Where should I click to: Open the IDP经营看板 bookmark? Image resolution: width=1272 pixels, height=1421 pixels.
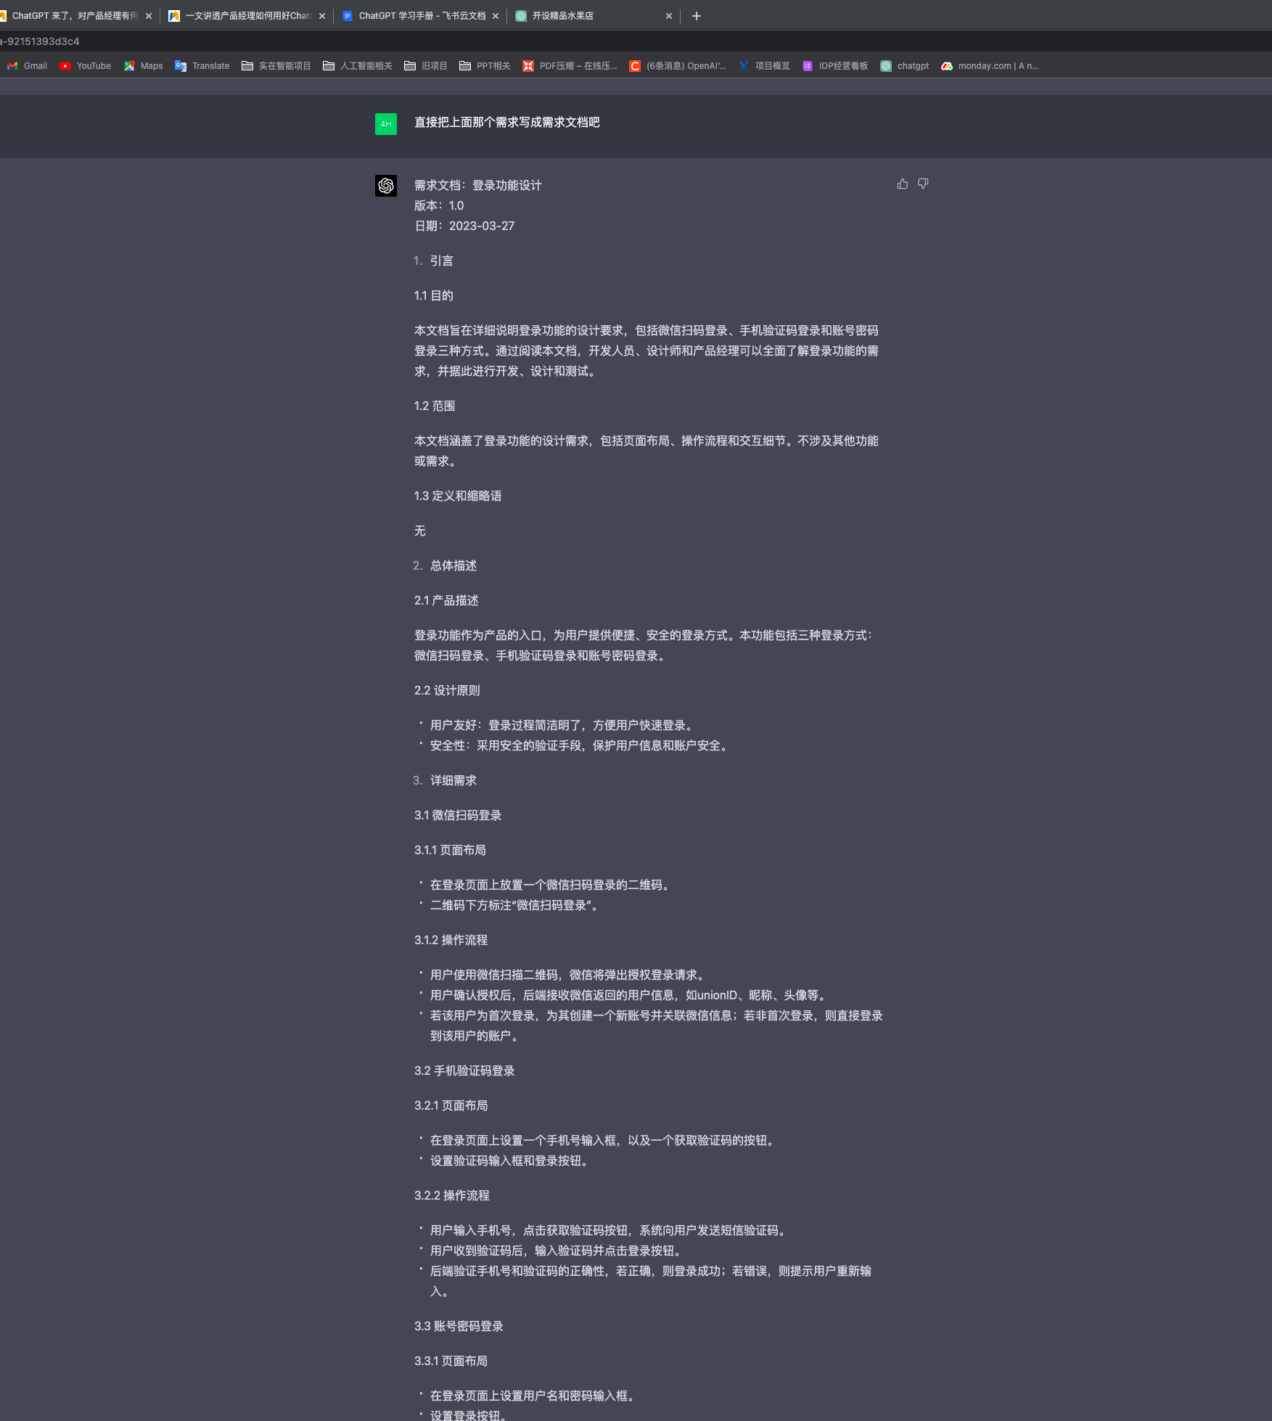(x=835, y=66)
